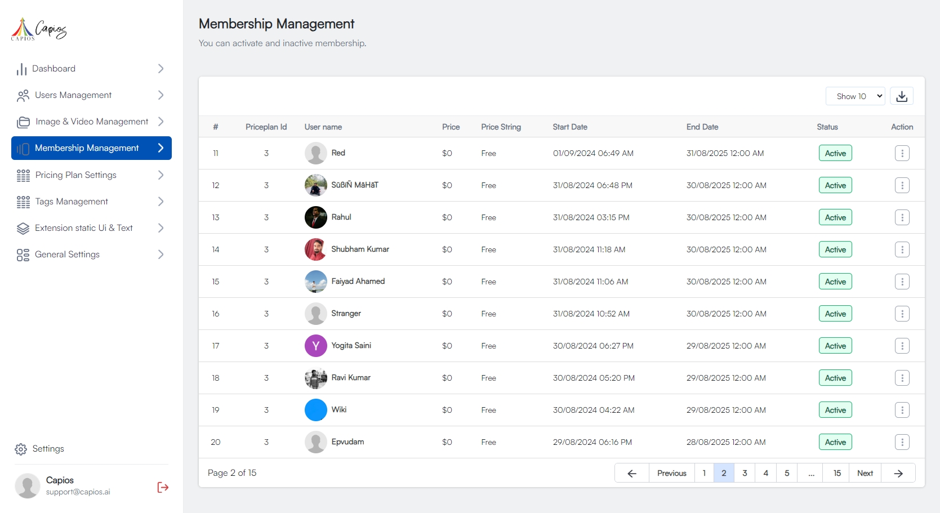Expand Users Management chevron

click(161, 95)
